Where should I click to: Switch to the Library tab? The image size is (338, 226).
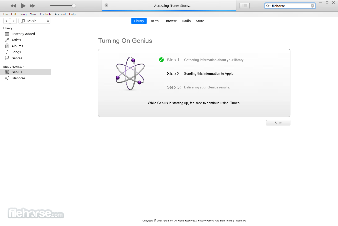coord(139,21)
